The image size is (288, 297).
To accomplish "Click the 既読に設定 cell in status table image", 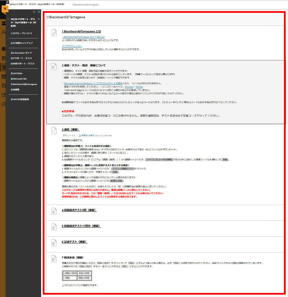I will [69, 273].
